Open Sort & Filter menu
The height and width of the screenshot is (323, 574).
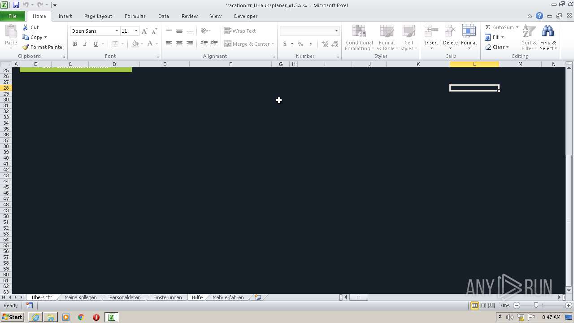[x=529, y=38]
